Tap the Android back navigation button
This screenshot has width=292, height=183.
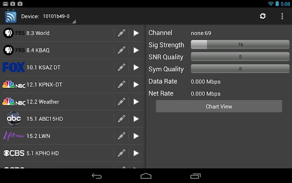pos(97,176)
